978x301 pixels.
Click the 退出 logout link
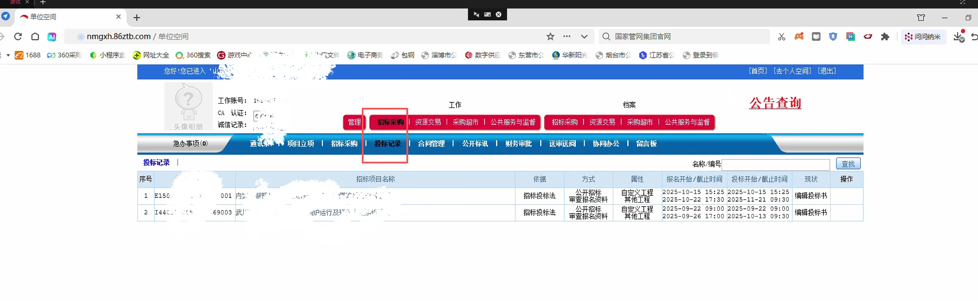827,71
